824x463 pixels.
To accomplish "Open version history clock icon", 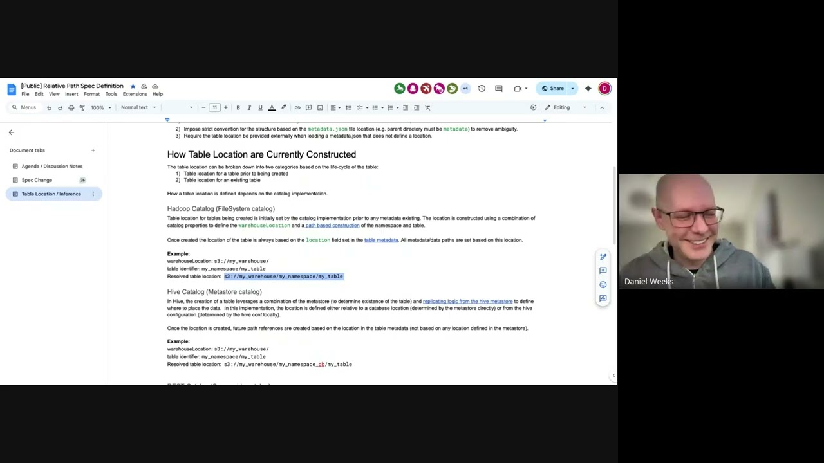I will pos(482,89).
